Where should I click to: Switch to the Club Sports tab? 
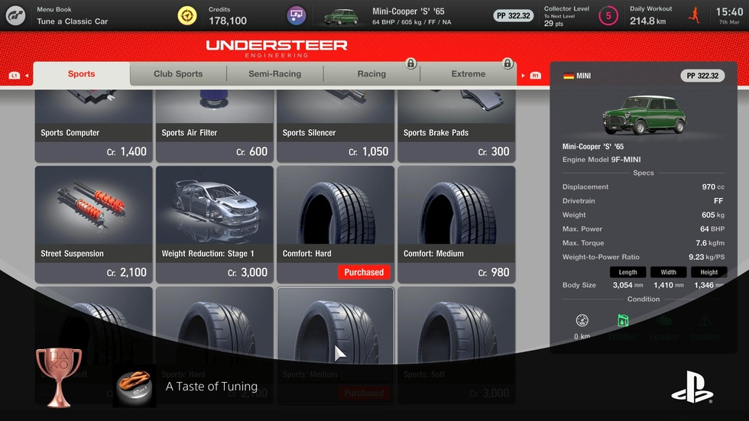[x=178, y=74]
